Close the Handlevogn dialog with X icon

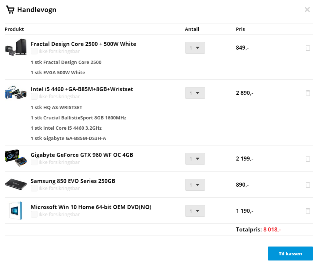(307, 10)
